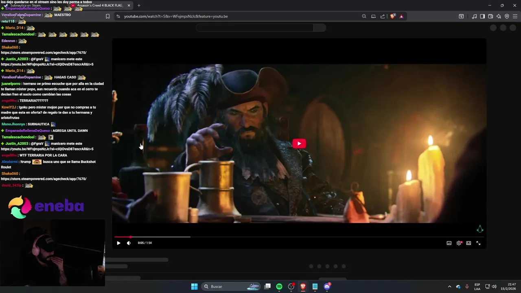Click the red YouTube play overlay button
This screenshot has height=293, width=521.
click(x=299, y=143)
